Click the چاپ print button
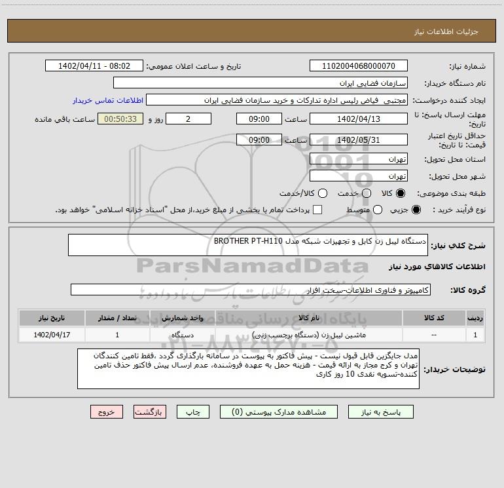The height and width of the screenshot is (488, 504). click(193, 412)
